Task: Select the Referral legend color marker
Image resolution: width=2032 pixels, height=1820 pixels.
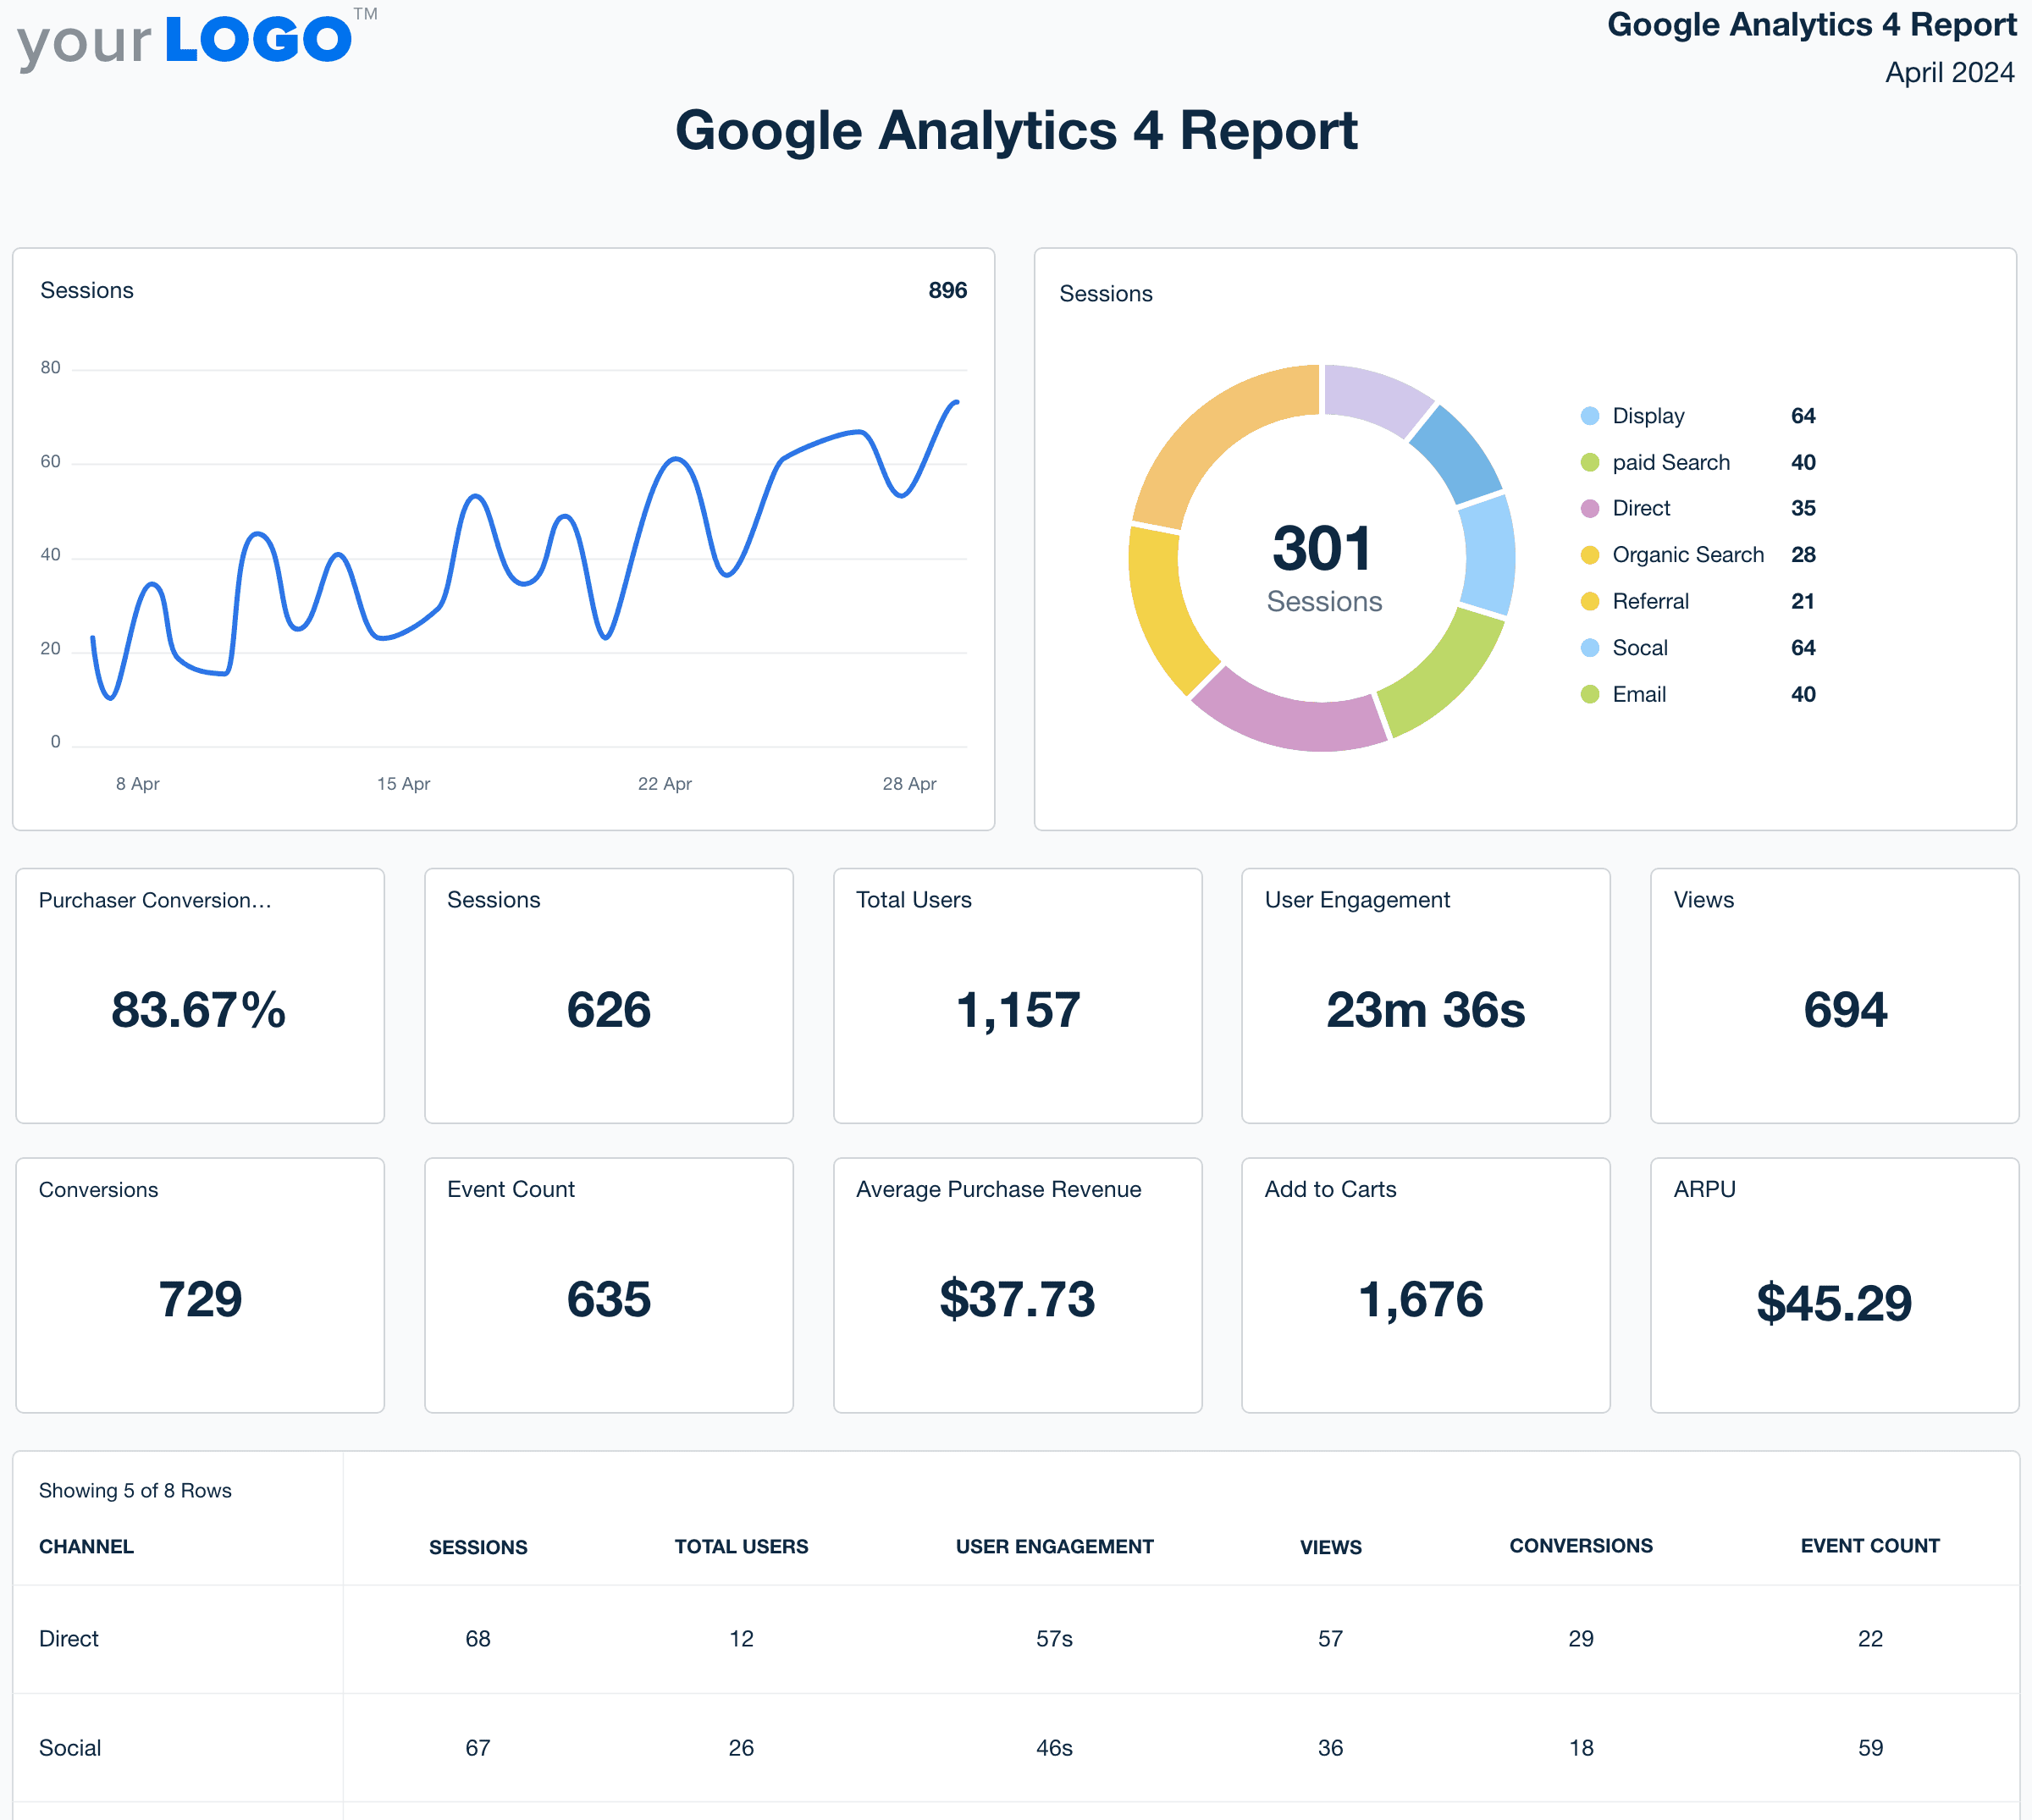Action: [1589, 601]
